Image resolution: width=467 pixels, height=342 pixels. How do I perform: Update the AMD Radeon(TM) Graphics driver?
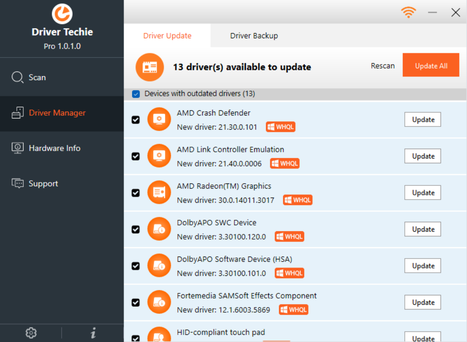[x=423, y=192]
